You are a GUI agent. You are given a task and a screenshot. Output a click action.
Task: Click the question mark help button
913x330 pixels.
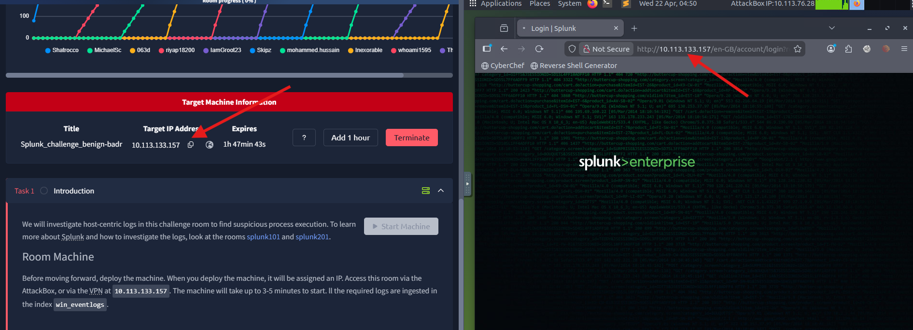click(304, 137)
